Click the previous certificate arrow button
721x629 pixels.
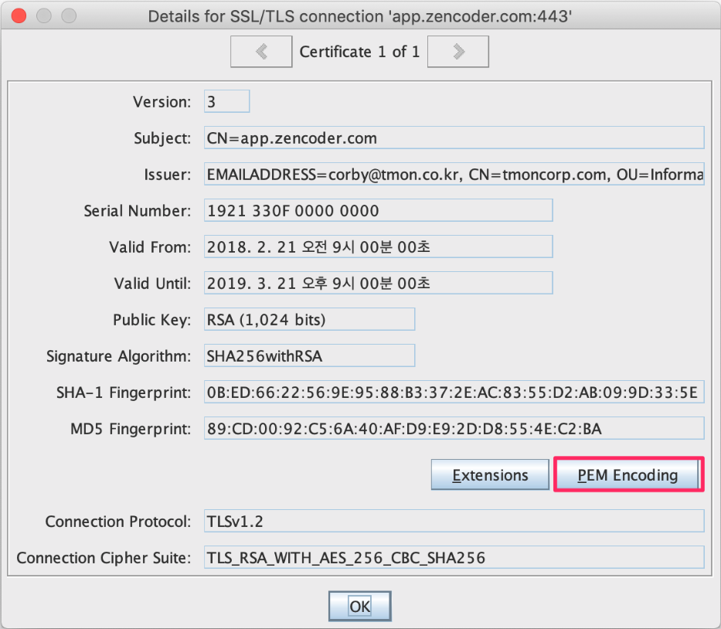pos(261,52)
